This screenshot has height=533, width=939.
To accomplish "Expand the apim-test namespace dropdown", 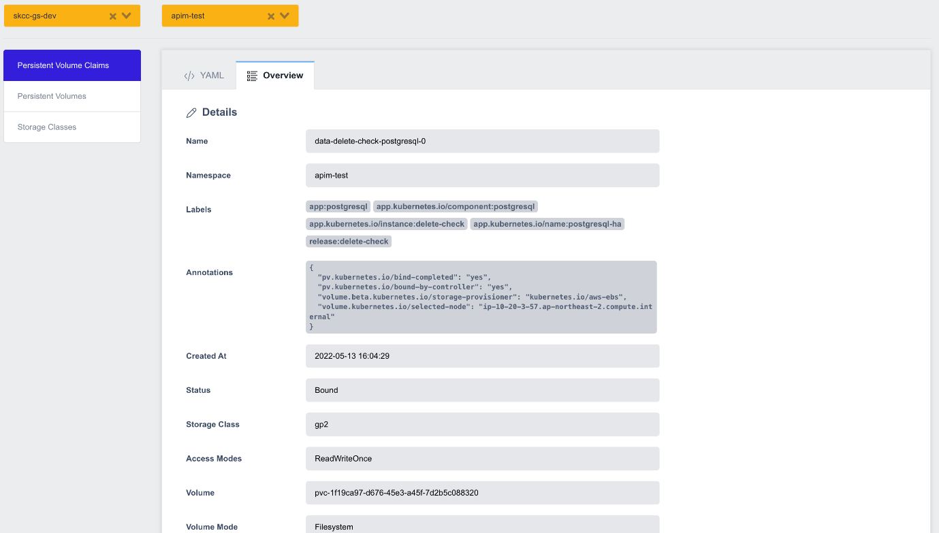I will 285,16.
